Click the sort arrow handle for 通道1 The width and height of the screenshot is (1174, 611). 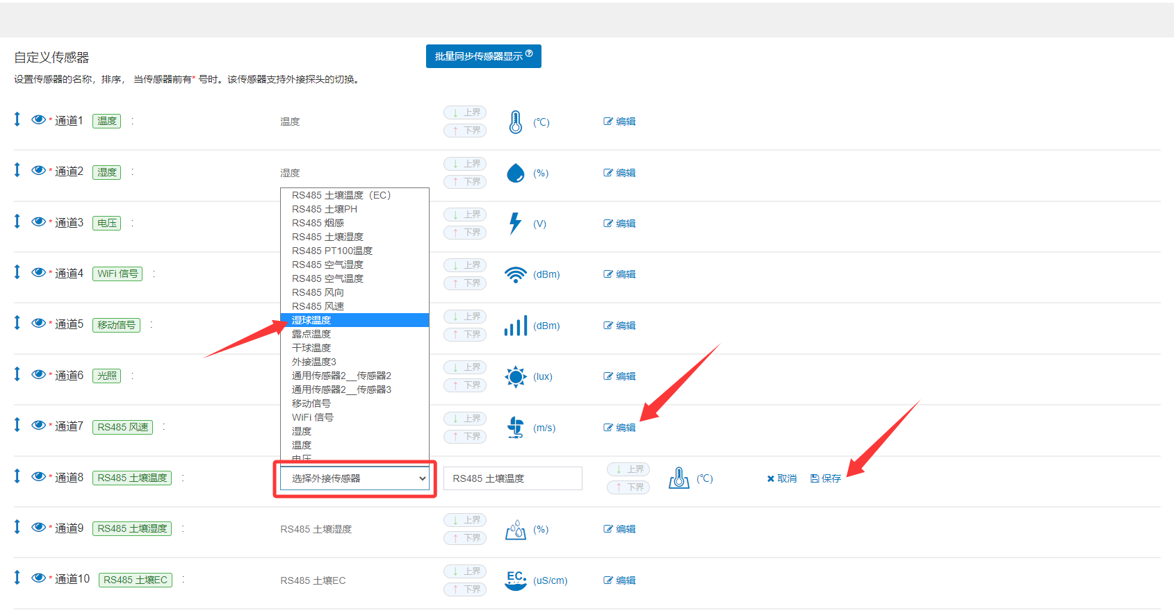point(17,119)
